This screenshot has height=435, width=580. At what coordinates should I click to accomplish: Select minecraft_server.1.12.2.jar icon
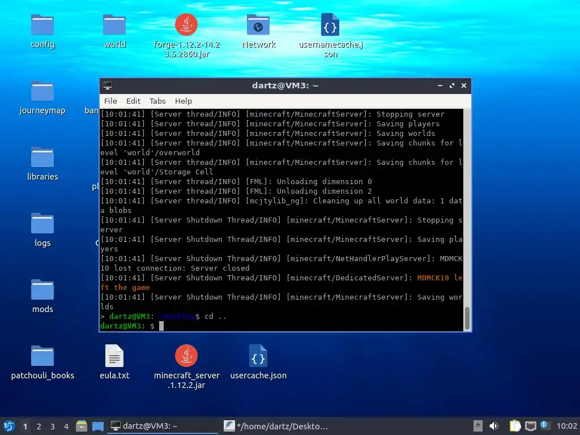point(186,356)
